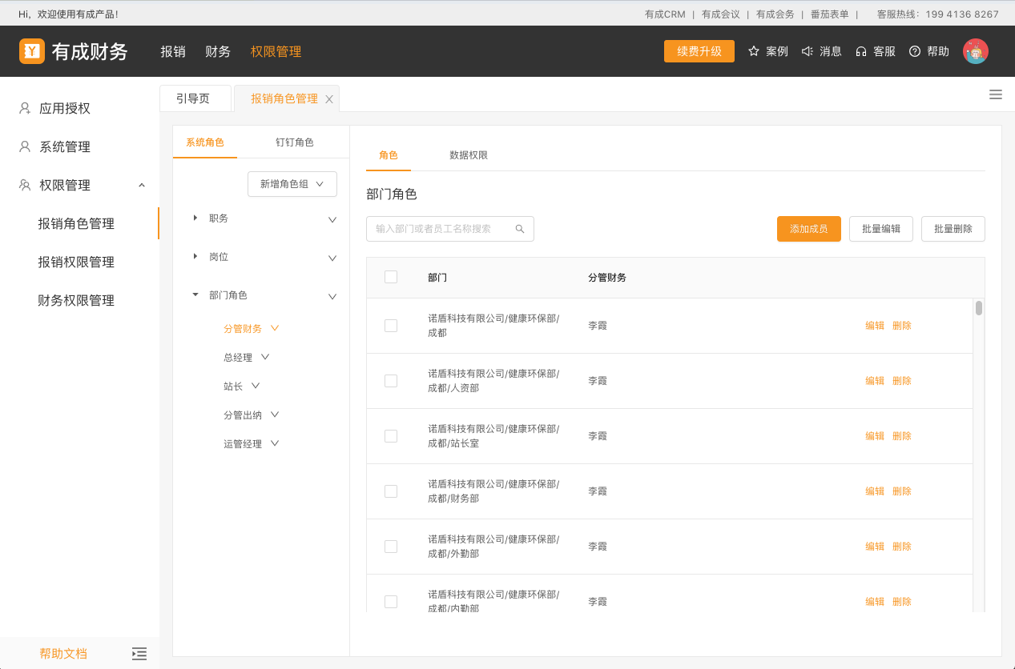This screenshot has width=1015, height=669.
Task: Collapse the 部门角色 group
Action: (x=195, y=294)
